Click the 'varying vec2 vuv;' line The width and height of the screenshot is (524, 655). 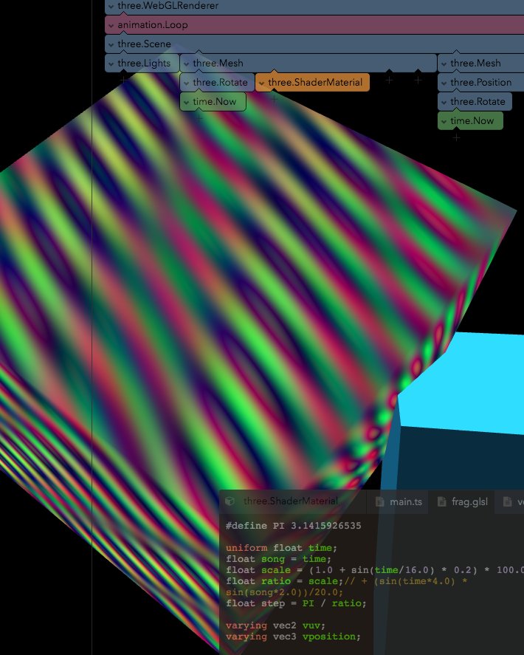[x=275, y=625]
